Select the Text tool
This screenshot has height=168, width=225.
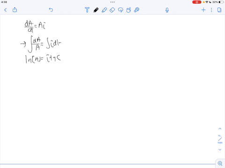pos(87,10)
